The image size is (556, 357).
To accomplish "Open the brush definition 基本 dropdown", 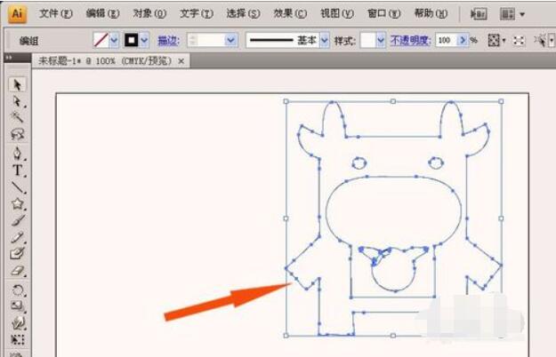I will coord(325,40).
